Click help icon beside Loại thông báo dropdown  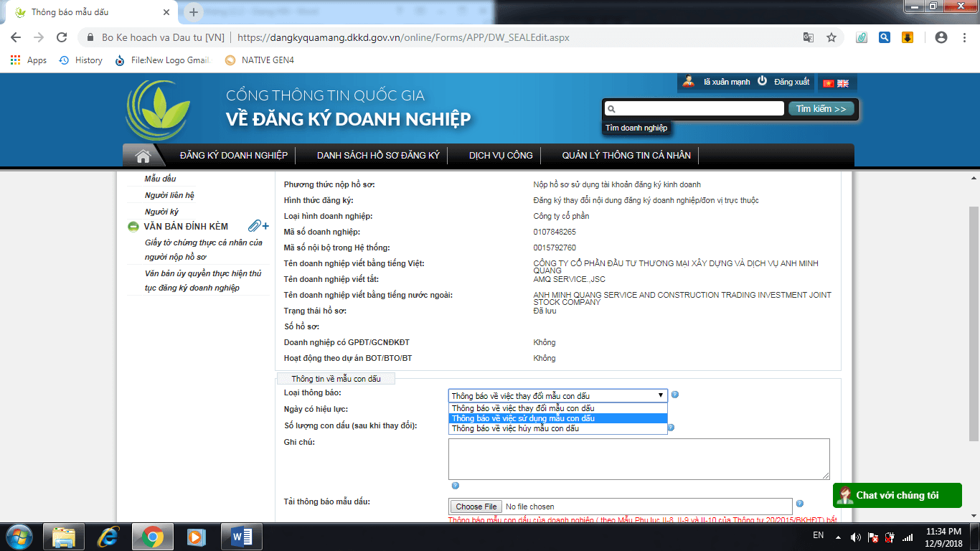pyautogui.click(x=674, y=395)
